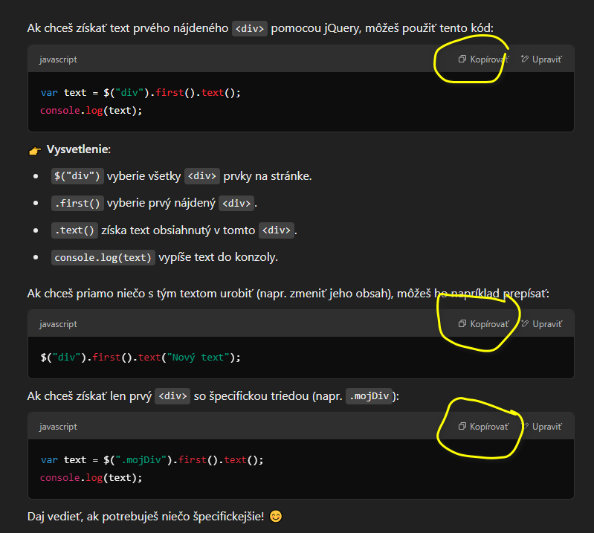Click the code line containing "Nový text"
The width and height of the screenshot is (594, 533).
click(x=141, y=358)
